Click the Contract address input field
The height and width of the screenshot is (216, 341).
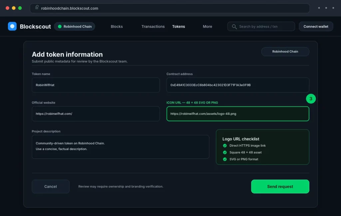pos(238,85)
